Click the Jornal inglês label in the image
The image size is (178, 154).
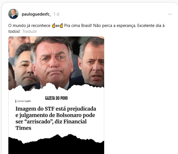[x=24, y=101]
